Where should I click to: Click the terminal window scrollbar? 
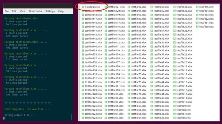tap(71, 117)
